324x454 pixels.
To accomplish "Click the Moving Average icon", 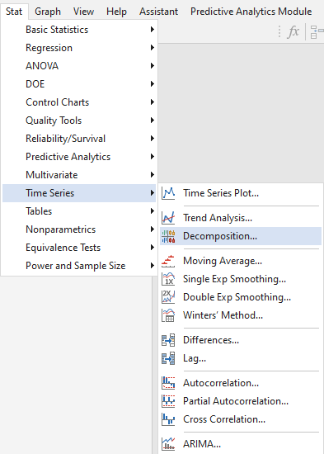I will (x=168, y=261).
